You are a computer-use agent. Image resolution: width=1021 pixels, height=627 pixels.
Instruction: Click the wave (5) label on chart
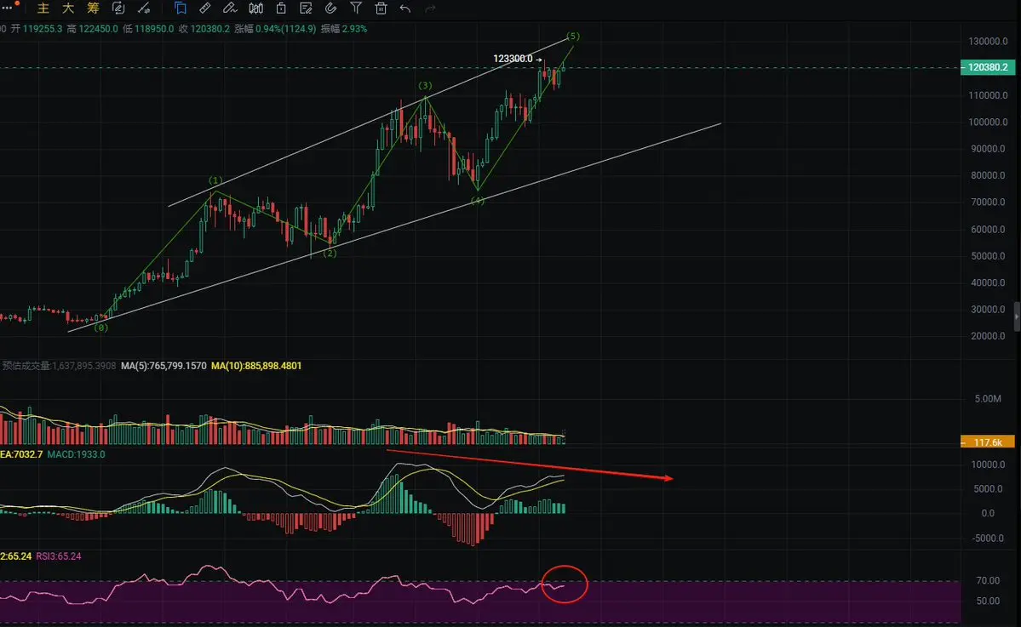pos(573,36)
